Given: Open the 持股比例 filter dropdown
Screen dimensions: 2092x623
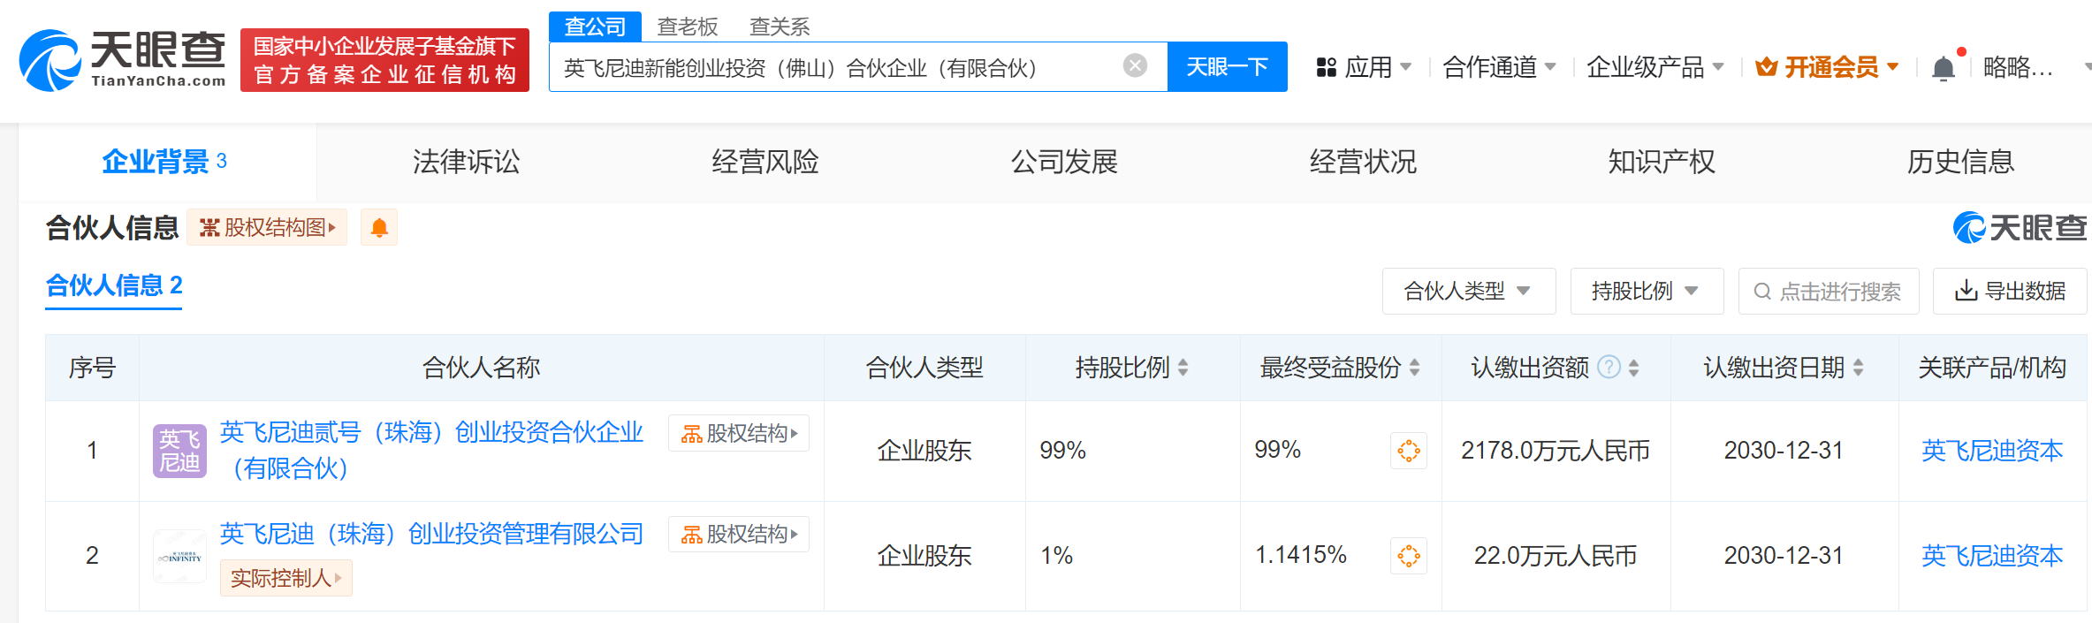Looking at the screenshot, I should [x=1646, y=292].
